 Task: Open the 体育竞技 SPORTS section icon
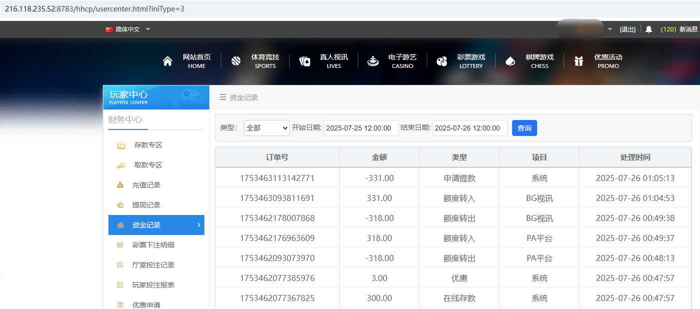coord(236,60)
